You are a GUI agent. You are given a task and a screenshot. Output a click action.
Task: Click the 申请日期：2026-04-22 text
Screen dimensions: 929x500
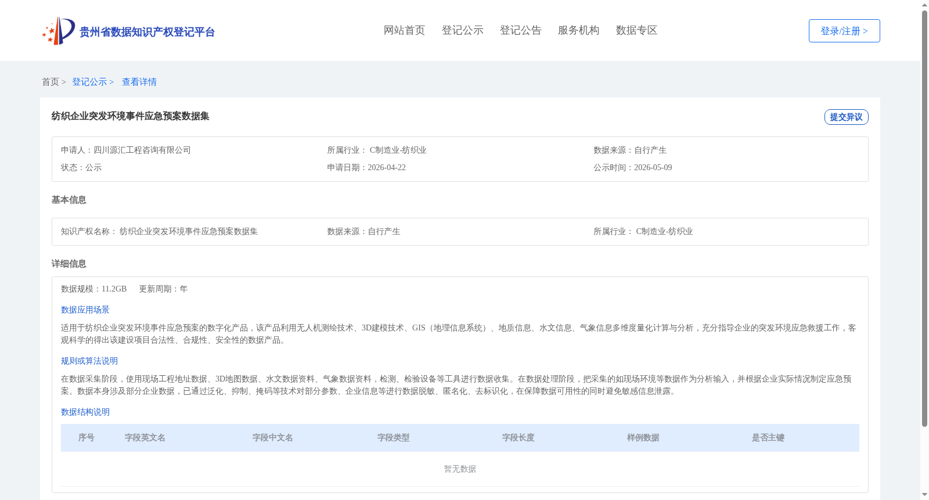[x=366, y=167]
